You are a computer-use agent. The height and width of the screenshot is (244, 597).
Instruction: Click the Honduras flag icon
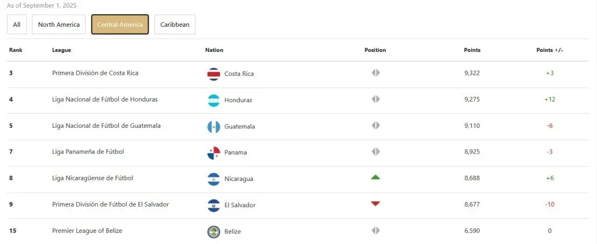tap(213, 100)
